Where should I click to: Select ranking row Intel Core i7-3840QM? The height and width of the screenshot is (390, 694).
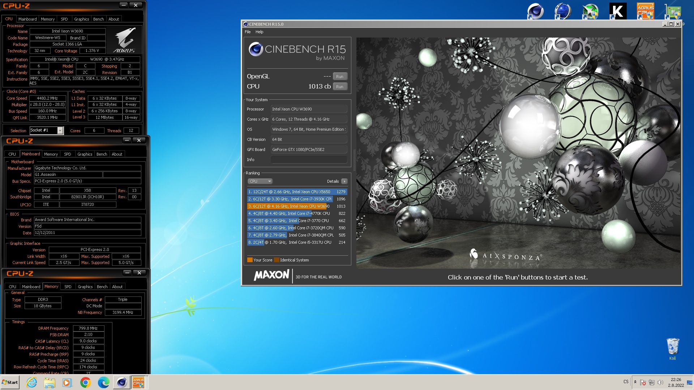tap(297, 235)
